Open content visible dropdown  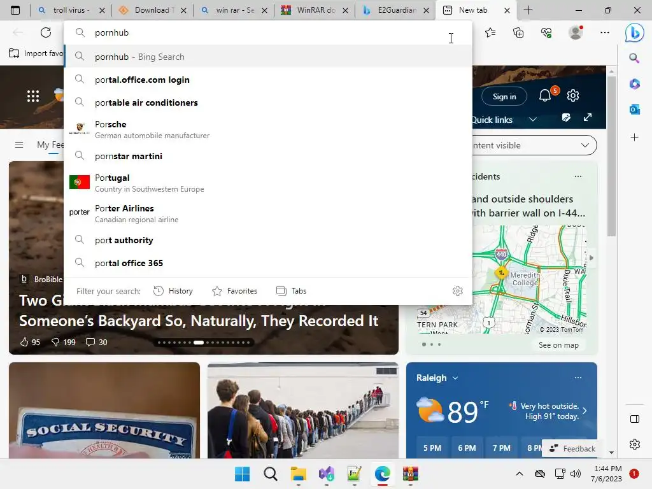[x=535, y=145]
